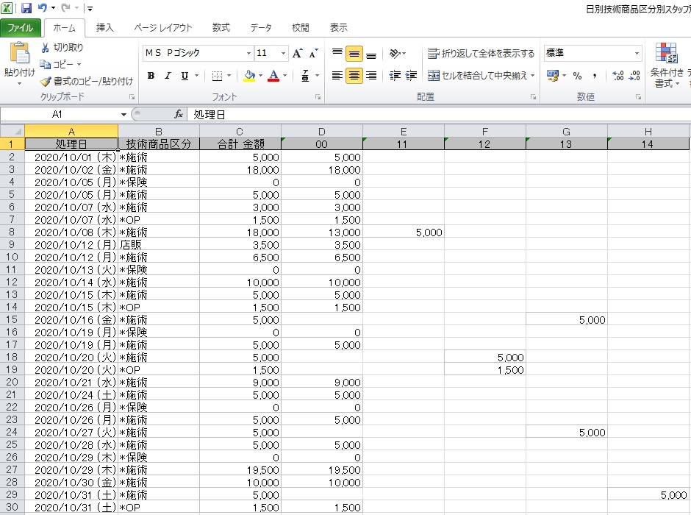Switch to the データ tab
Viewport: 691px width, 515px height.
tap(261, 28)
